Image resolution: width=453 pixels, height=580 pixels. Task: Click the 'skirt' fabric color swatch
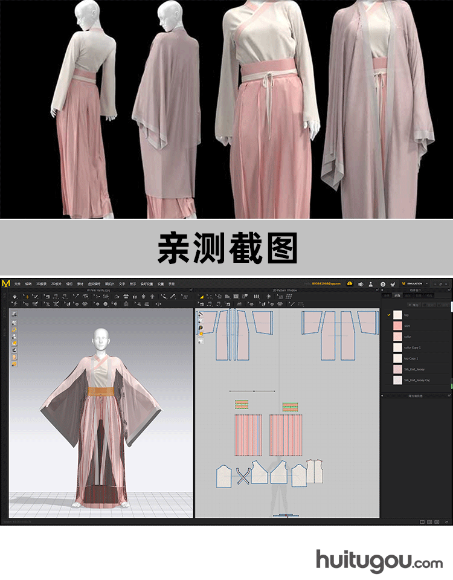(397, 326)
